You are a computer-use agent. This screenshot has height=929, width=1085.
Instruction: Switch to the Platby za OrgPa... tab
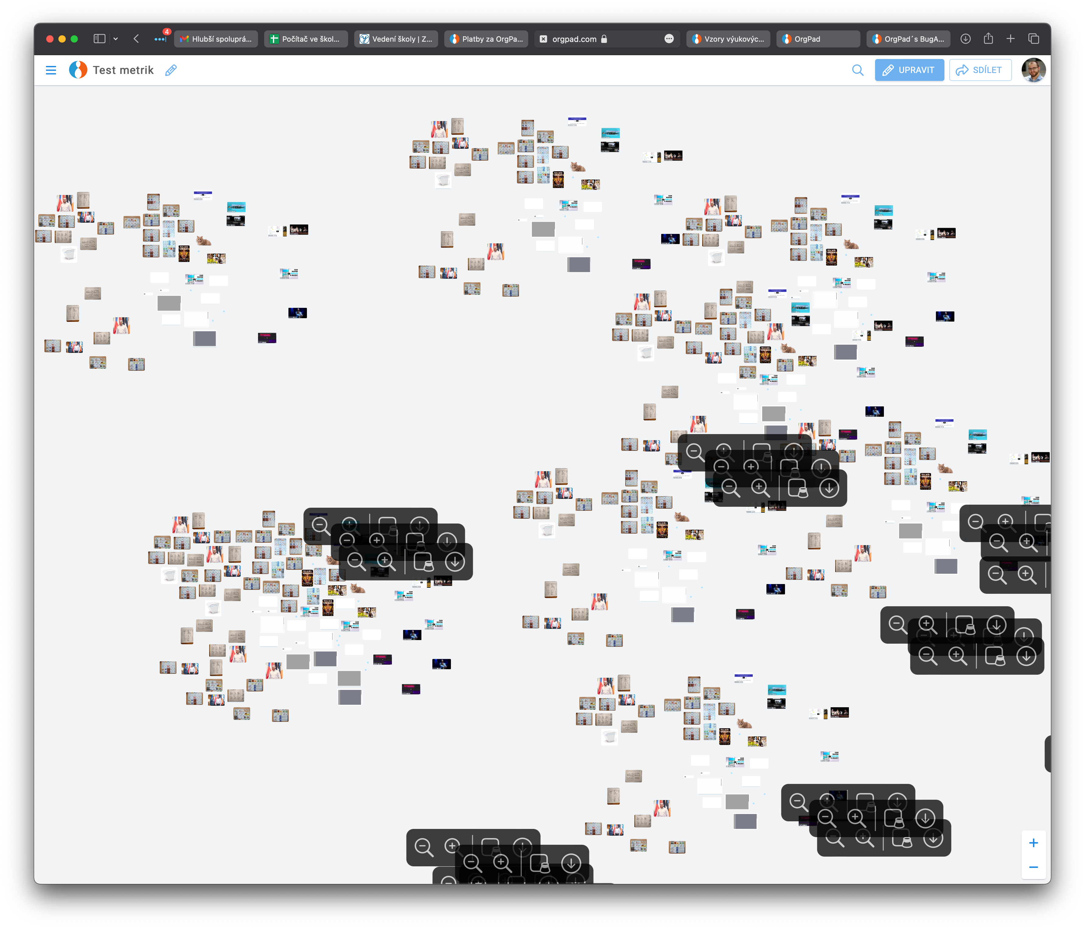(x=487, y=39)
